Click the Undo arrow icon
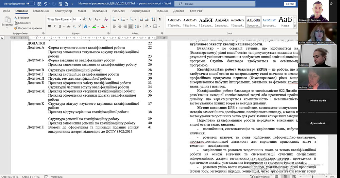This screenshot has height=178, width=340. click(46, 4)
